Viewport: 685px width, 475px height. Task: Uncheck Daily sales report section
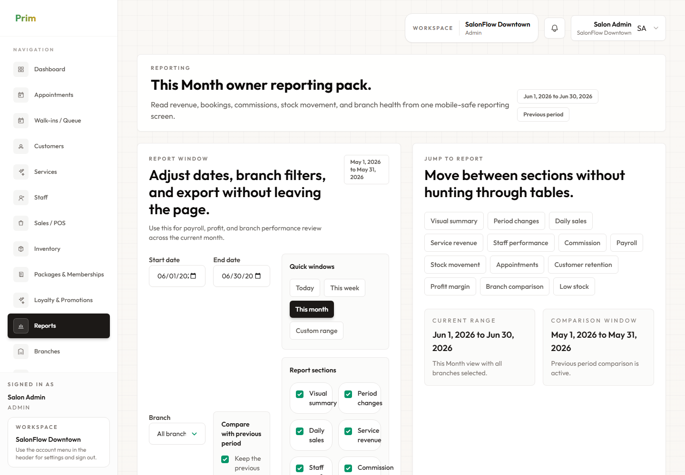(300, 431)
